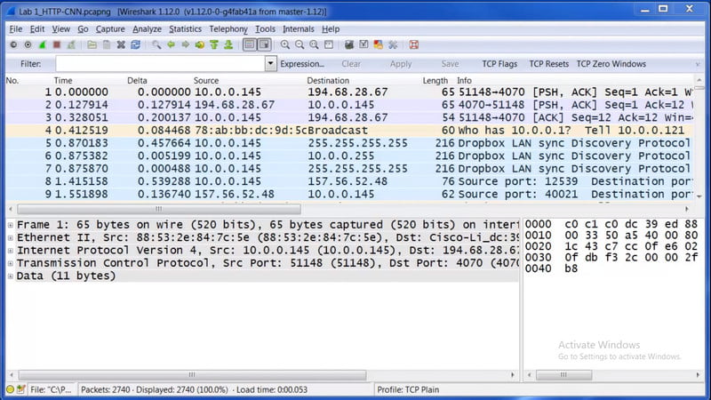Sort by the Delta column header
711x400 pixels.
pyautogui.click(x=137, y=80)
